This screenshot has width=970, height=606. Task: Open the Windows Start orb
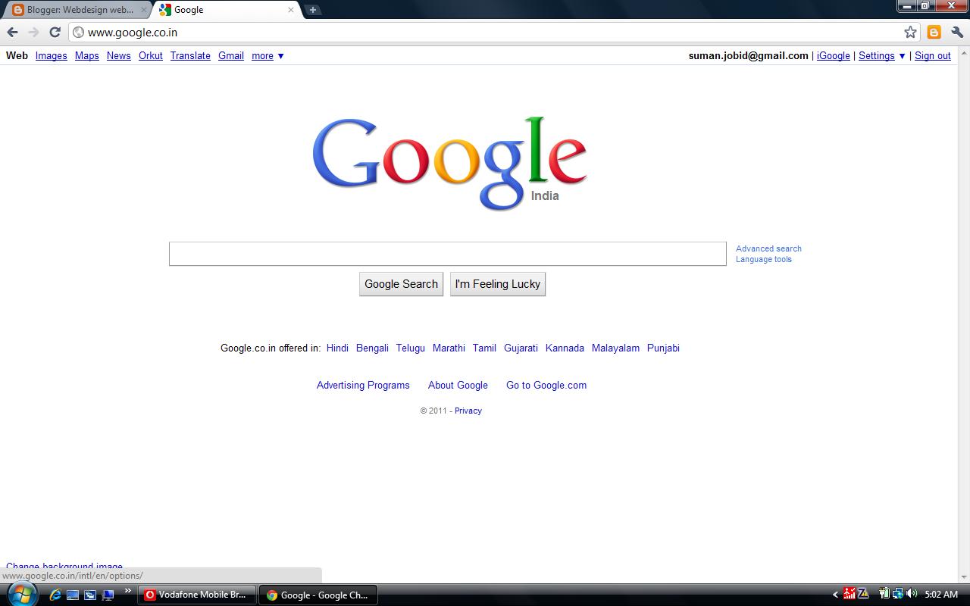coord(21,595)
